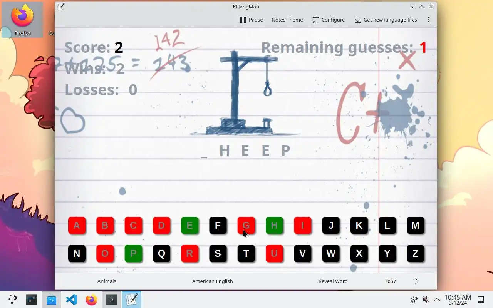
Task: Click the red C letter key
Action: pos(133,225)
